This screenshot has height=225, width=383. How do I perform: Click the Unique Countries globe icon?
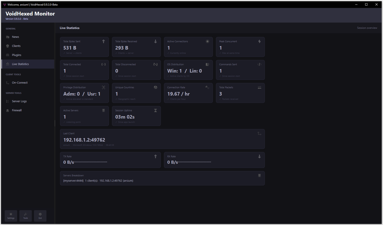coord(155,87)
